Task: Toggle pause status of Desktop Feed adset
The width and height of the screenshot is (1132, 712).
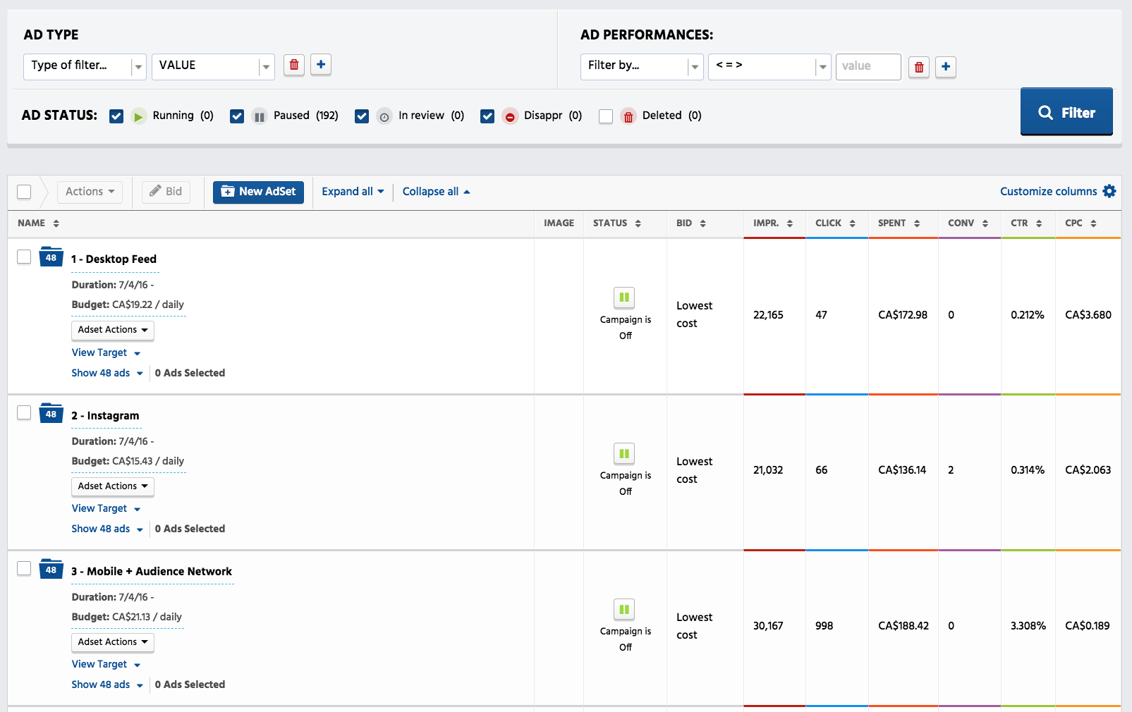Action: (624, 297)
